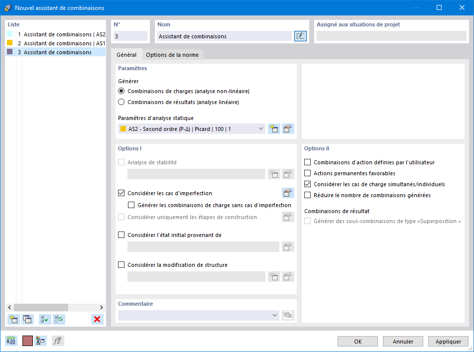
Task: Create a new static analysis settings entry
Action: pyautogui.click(x=273, y=128)
